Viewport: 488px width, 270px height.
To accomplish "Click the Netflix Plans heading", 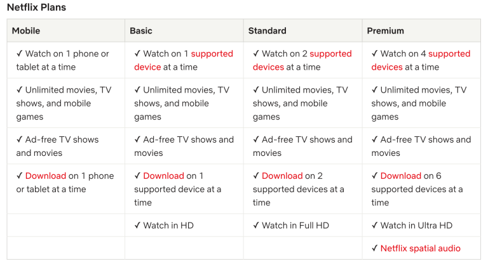I will tap(36, 7).
